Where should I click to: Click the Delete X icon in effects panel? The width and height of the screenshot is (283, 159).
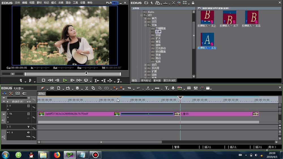click(173, 3)
